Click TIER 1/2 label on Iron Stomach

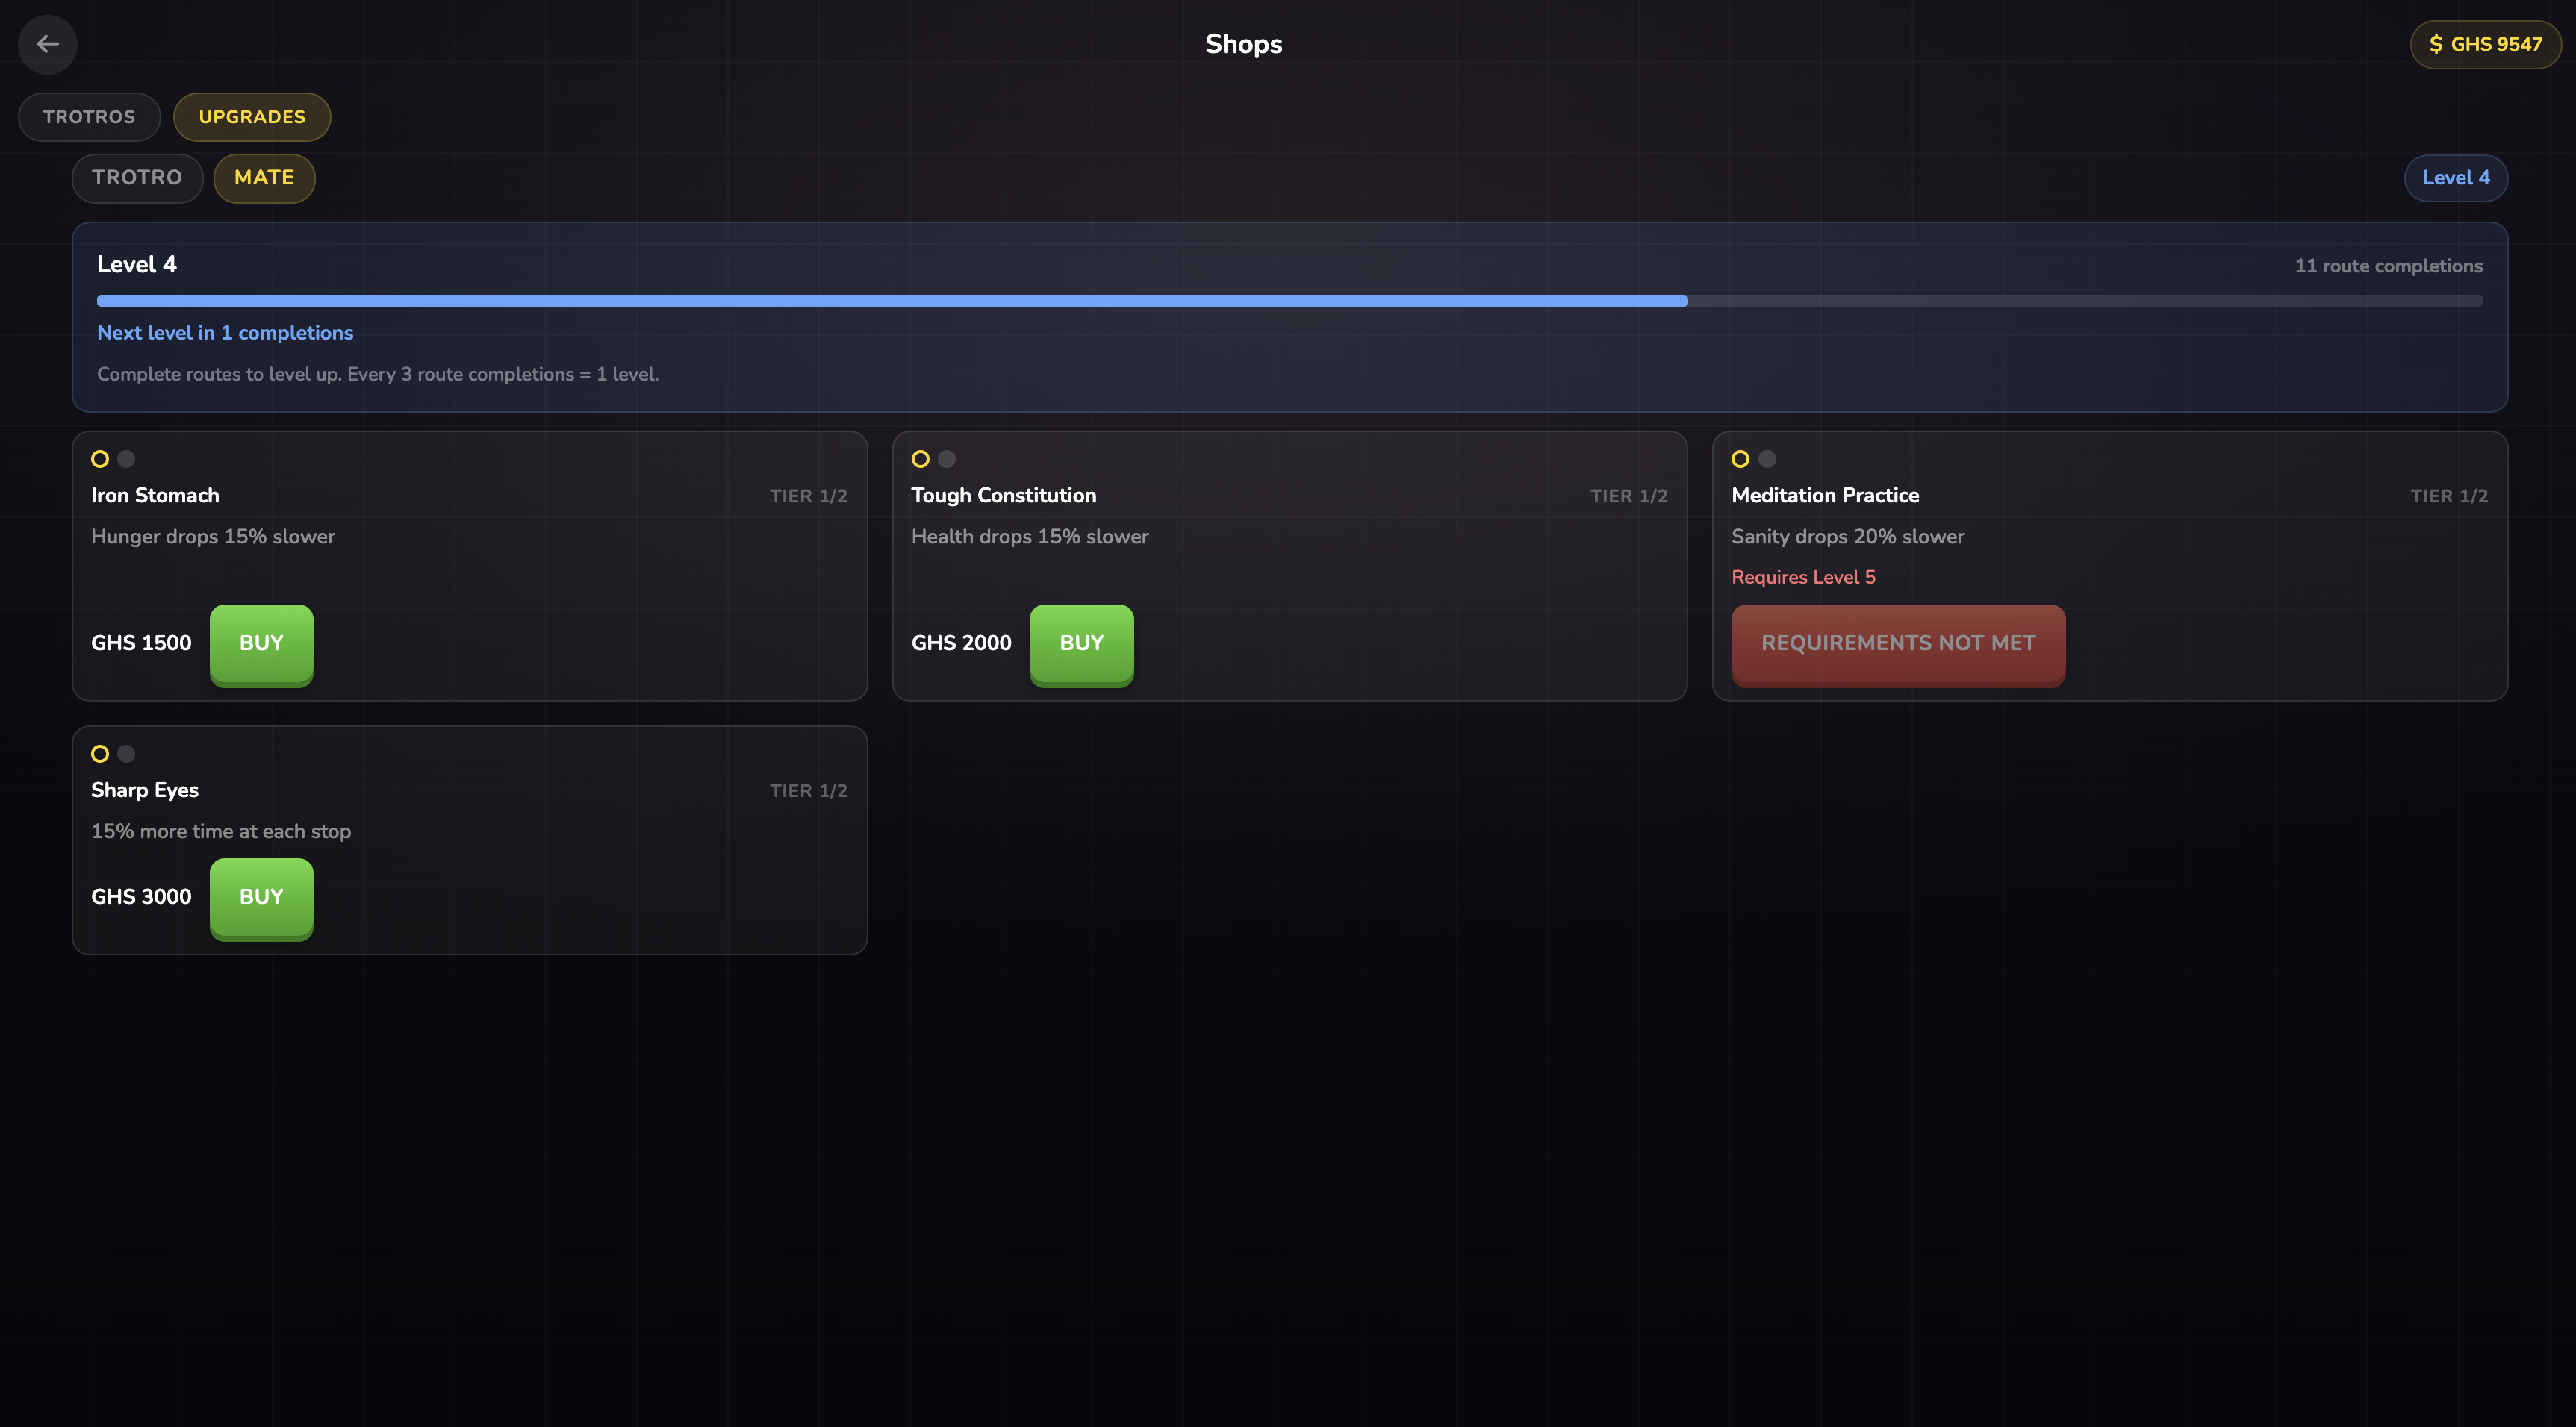pyautogui.click(x=808, y=496)
